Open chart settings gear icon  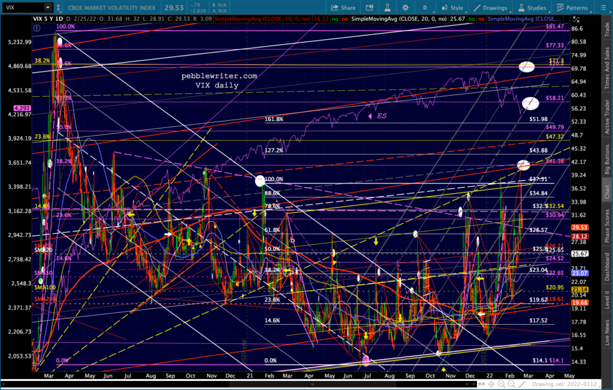(x=405, y=7)
